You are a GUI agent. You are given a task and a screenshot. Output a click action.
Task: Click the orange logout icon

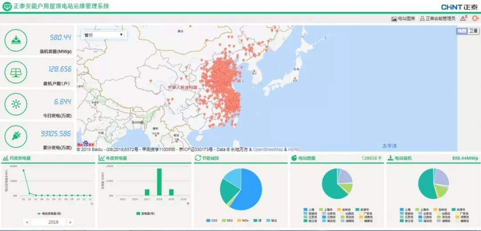pyautogui.click(x=475, y=18)
